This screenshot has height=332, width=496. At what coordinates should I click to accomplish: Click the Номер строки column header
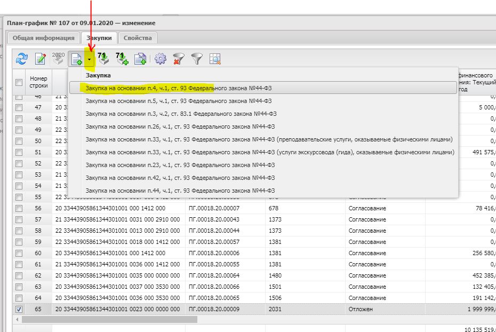point(38,82)
